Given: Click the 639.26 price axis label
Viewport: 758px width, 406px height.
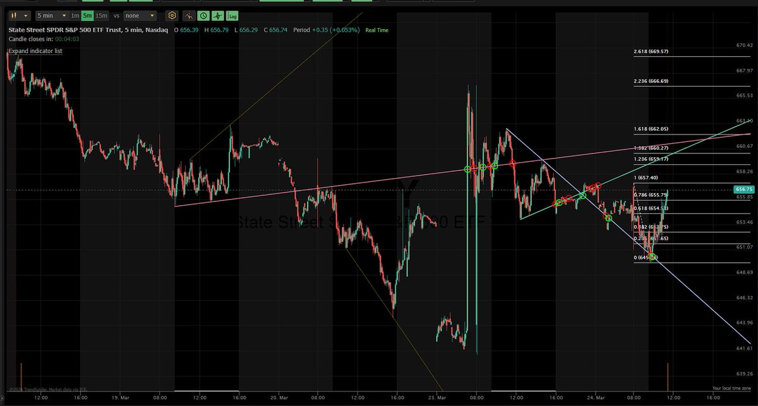Looking at the screenshot, I should pyautogui.click(x=744, y=373).
